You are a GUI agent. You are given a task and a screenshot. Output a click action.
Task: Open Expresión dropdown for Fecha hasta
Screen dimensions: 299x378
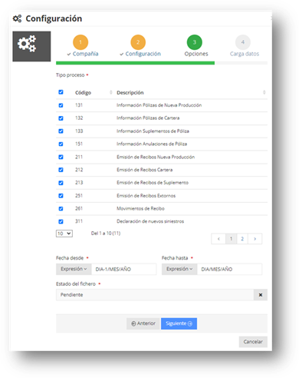click(x=179, y=269)
